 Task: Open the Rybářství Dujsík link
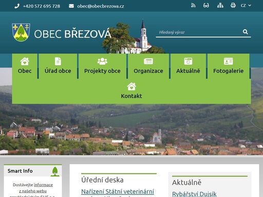pos(194,194)
